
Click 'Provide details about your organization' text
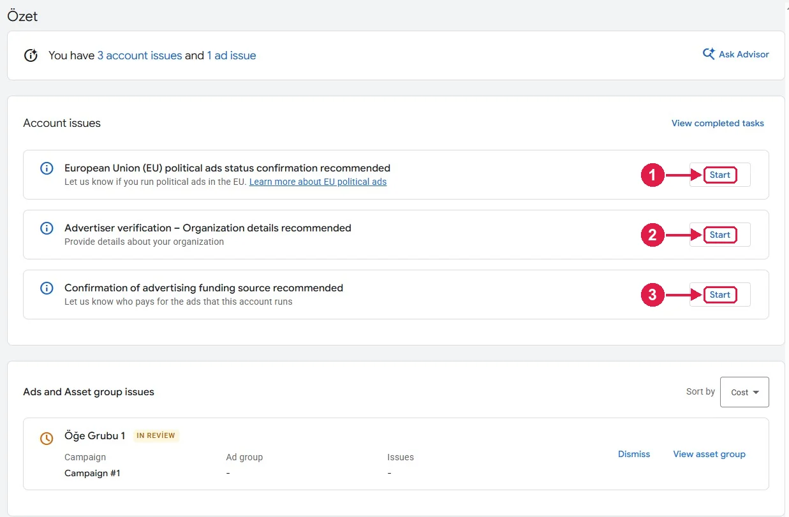[144, 242]
